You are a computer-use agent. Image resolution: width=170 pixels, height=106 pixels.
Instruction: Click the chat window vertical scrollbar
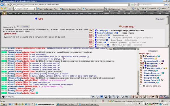pyautogui.click(x=138, y=71)
